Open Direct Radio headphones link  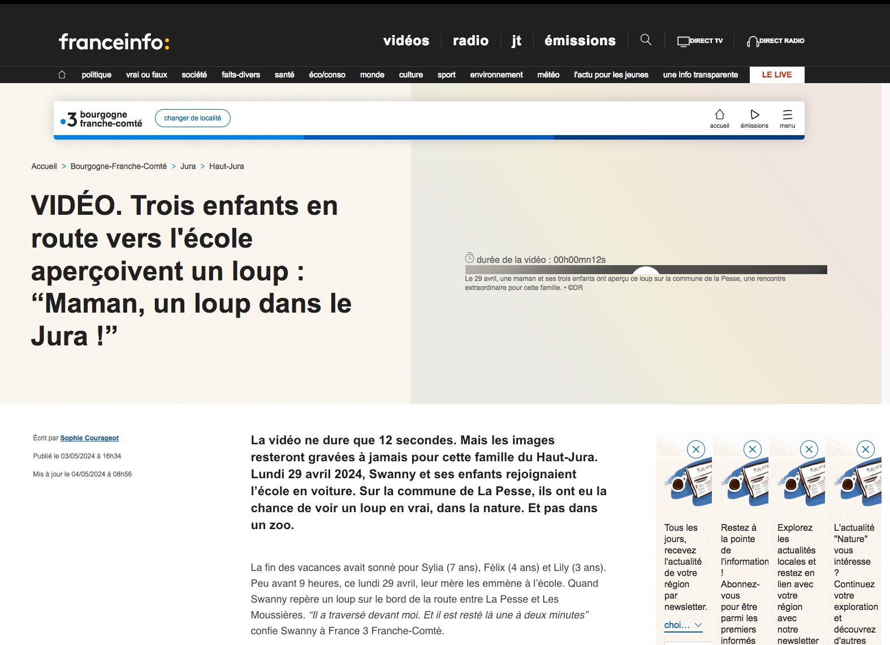[775, 41]
